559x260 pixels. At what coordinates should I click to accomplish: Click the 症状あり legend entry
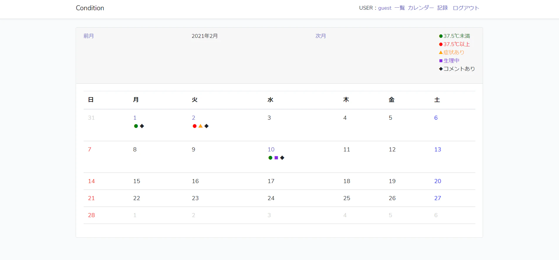tap(452, 52)
